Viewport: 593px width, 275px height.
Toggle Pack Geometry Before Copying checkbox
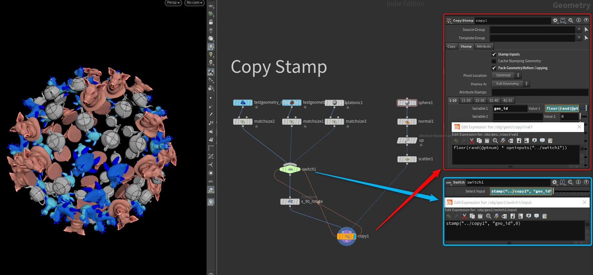(494, 68)
